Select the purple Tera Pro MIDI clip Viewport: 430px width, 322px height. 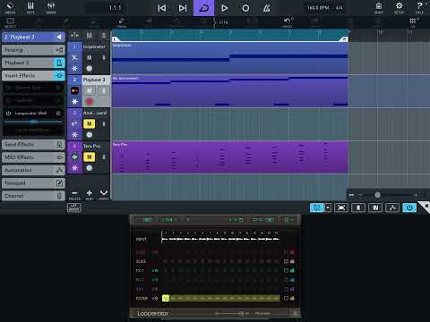pos(229,157)
